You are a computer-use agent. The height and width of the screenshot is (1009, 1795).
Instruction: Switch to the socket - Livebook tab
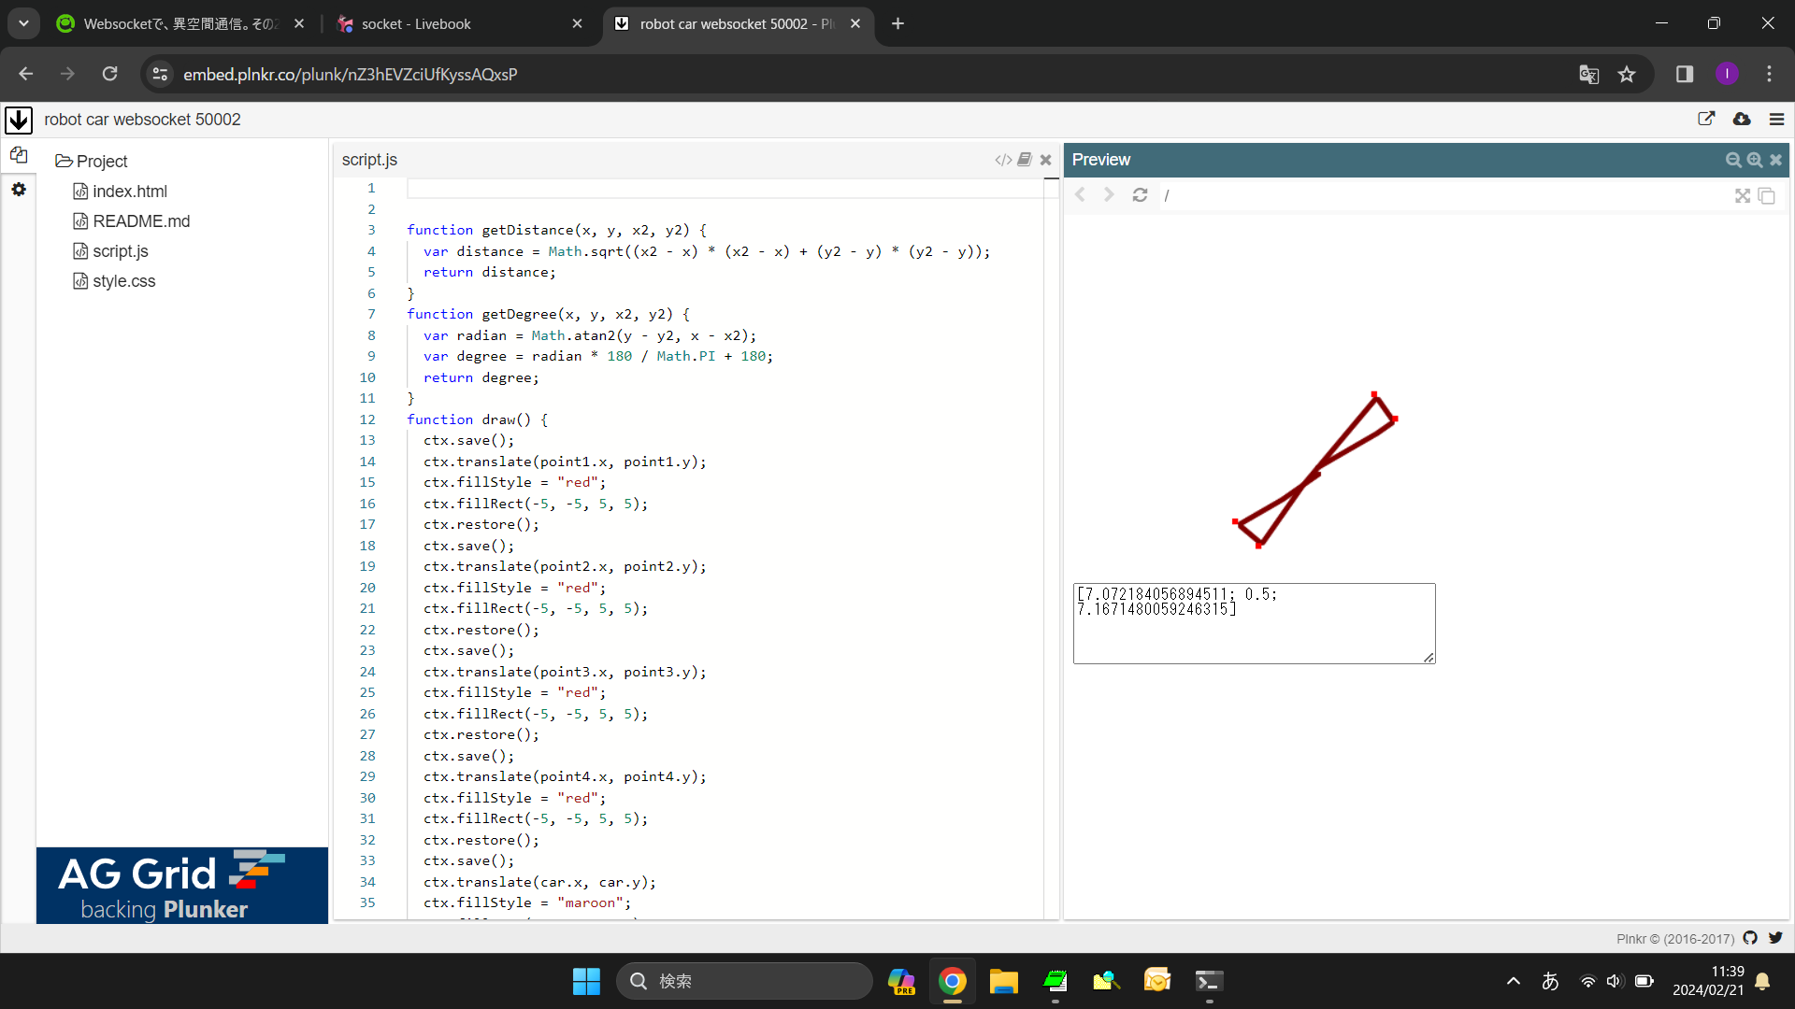[416, 24]
